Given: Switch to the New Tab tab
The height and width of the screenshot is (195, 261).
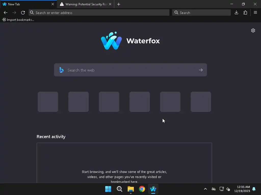Looking at the screenshot, I should pos(28,4).
